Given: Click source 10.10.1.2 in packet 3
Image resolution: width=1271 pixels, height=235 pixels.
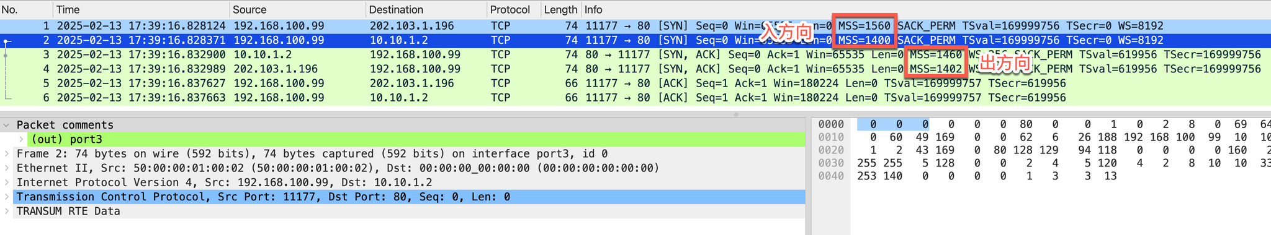Looking at the screenshot, I should pyautogui.click(x=263, y=54).
